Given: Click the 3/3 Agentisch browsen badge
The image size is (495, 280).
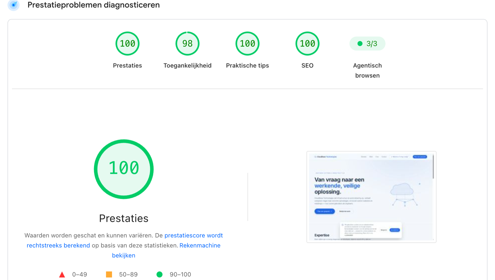Looking at the screenshot, I should [368, 44].
